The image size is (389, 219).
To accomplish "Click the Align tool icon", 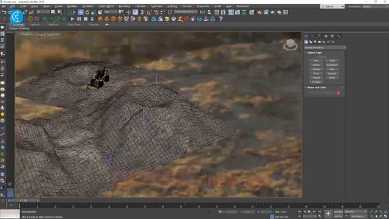I will 209,12.
